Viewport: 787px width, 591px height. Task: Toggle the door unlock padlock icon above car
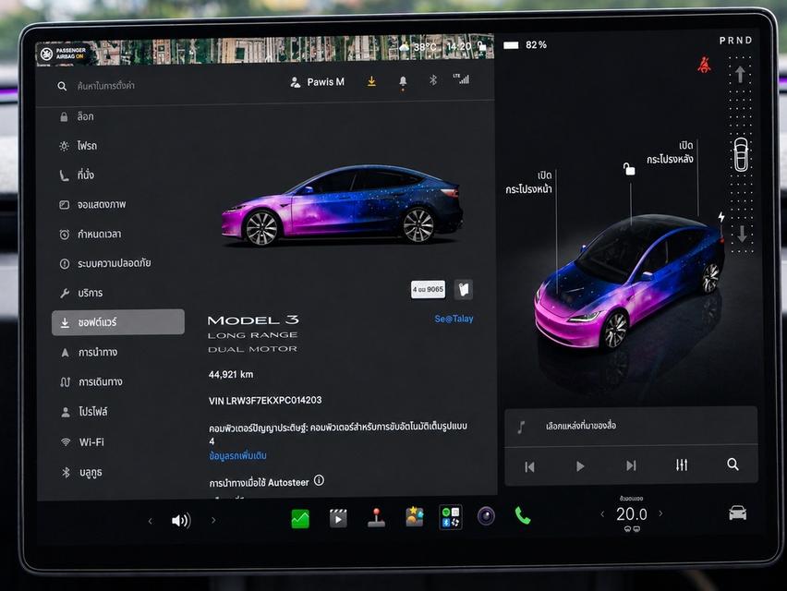click(x=628, y=169)
